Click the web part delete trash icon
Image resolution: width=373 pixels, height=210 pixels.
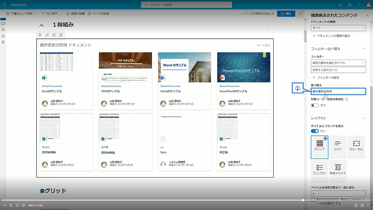pos(61,35)
